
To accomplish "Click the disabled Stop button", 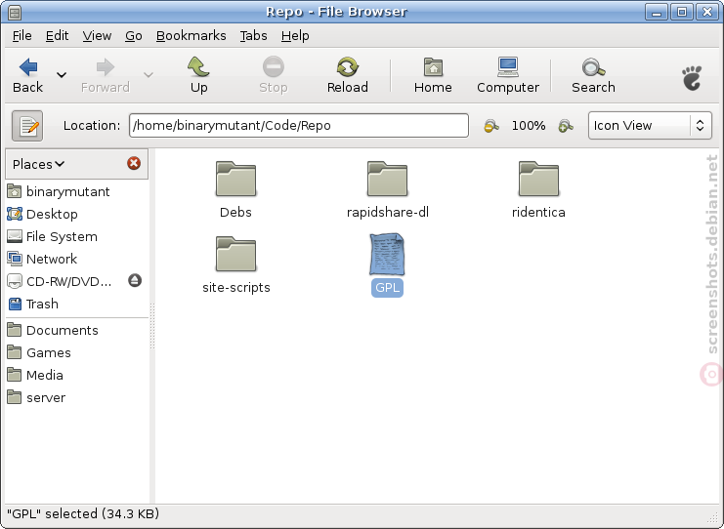I will coord(274,75).
